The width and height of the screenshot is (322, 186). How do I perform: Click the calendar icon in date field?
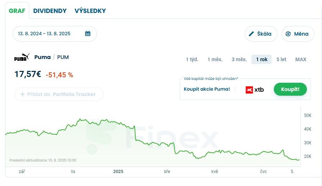(88, 34)
